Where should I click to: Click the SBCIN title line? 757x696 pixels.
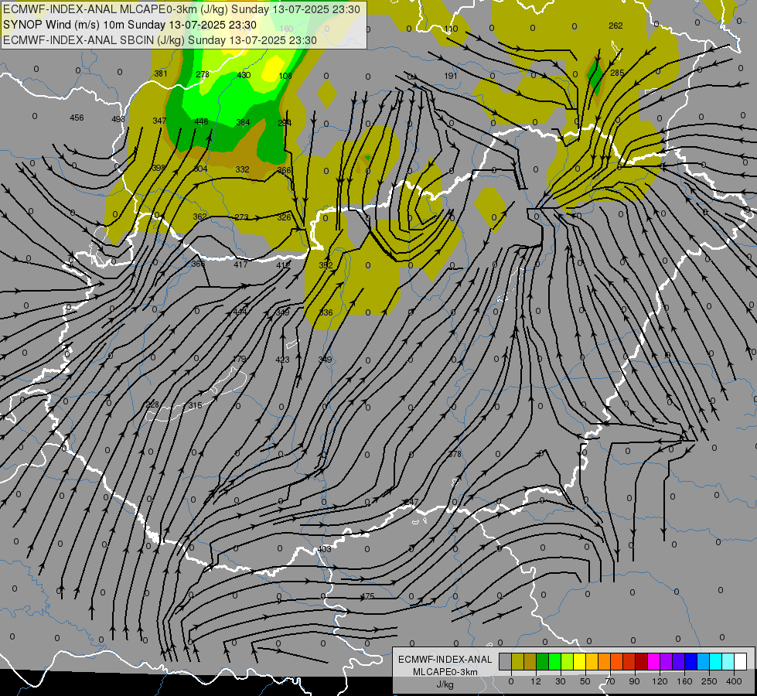[x=160, y=40]
